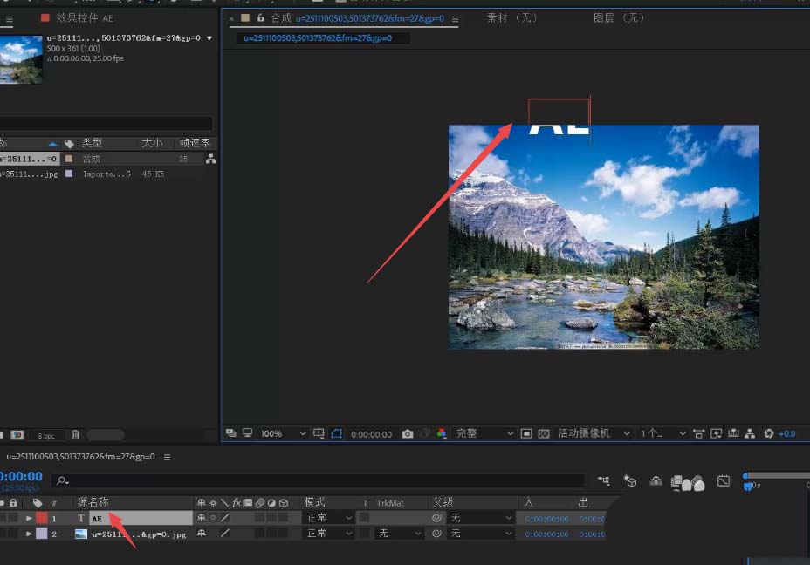Image resolution: width=810 pixels, height=565 pixels.
Task: Click the always preview this view icon
Action: pos(231,433)
